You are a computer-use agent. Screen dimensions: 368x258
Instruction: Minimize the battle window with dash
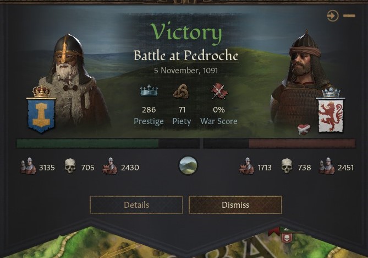349,16
